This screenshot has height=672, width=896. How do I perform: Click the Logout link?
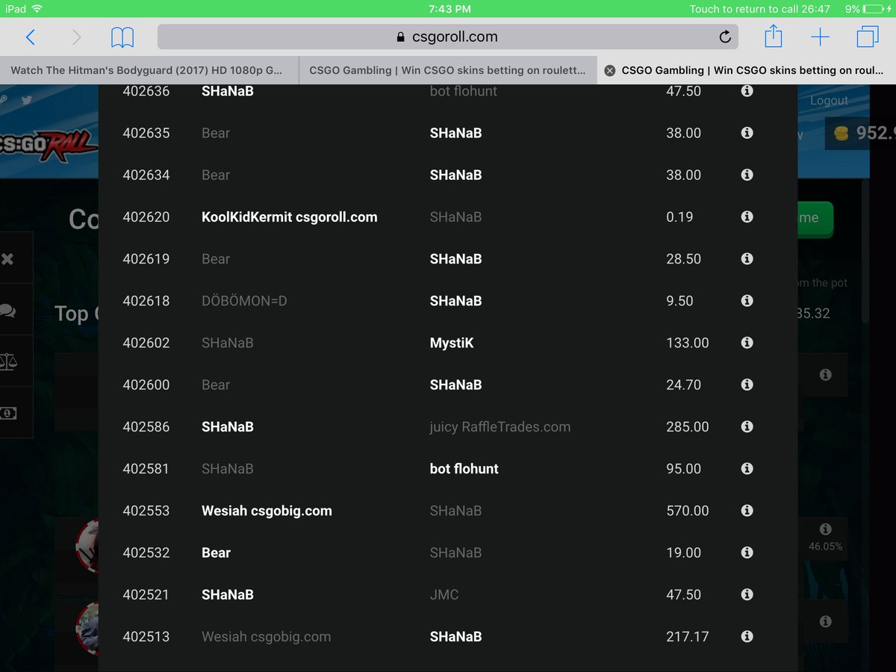[829, 100]
